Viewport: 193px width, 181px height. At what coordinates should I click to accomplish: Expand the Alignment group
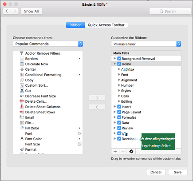point(119,80)
